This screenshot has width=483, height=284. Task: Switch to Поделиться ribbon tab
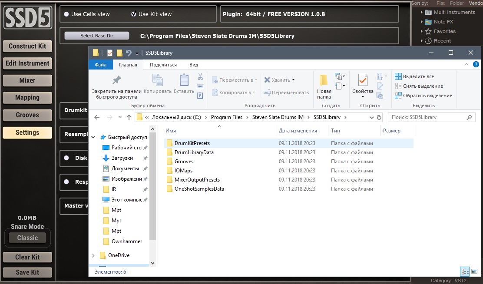(163, 65)
